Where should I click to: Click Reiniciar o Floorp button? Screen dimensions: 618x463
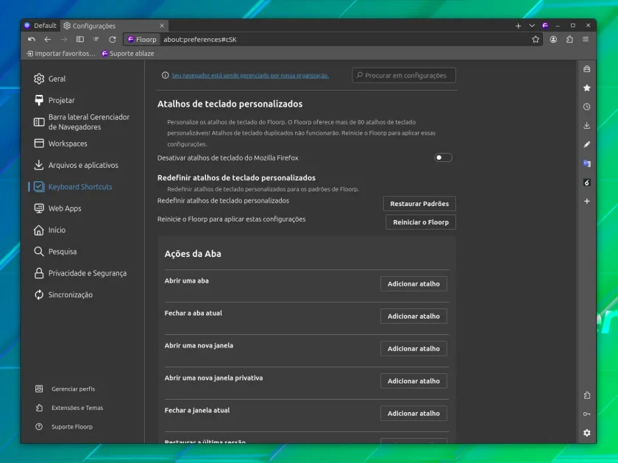click(x=421, y=222)
